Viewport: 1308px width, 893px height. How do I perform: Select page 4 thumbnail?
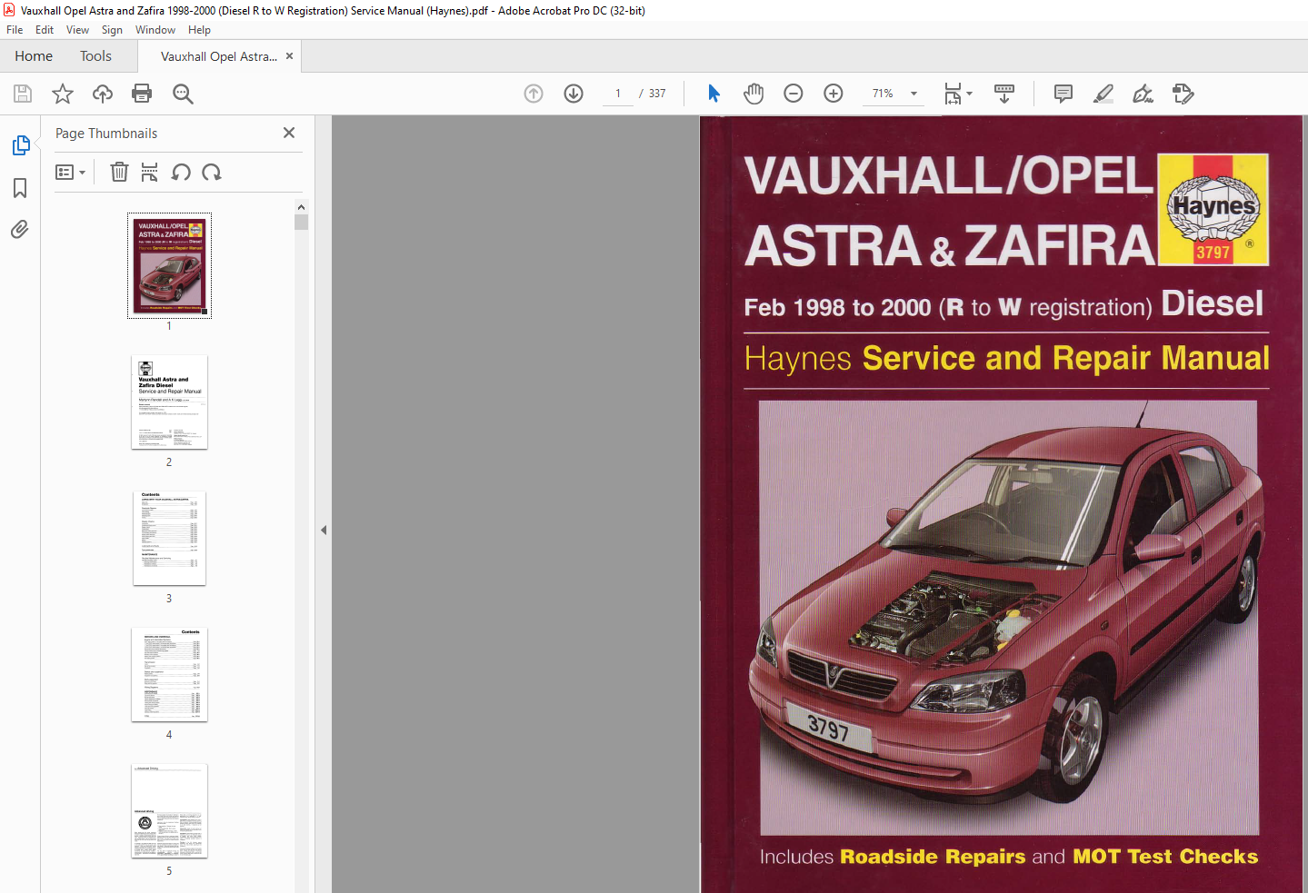point(169,675)
